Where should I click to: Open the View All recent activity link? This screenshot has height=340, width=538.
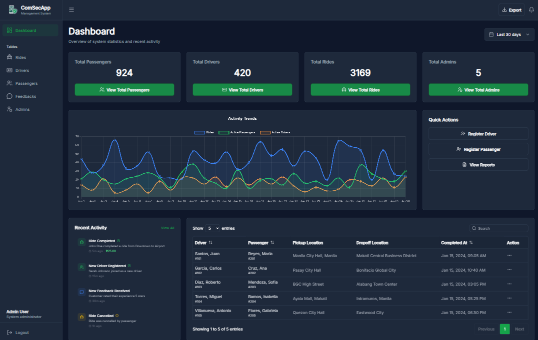(x=167, y=228)
